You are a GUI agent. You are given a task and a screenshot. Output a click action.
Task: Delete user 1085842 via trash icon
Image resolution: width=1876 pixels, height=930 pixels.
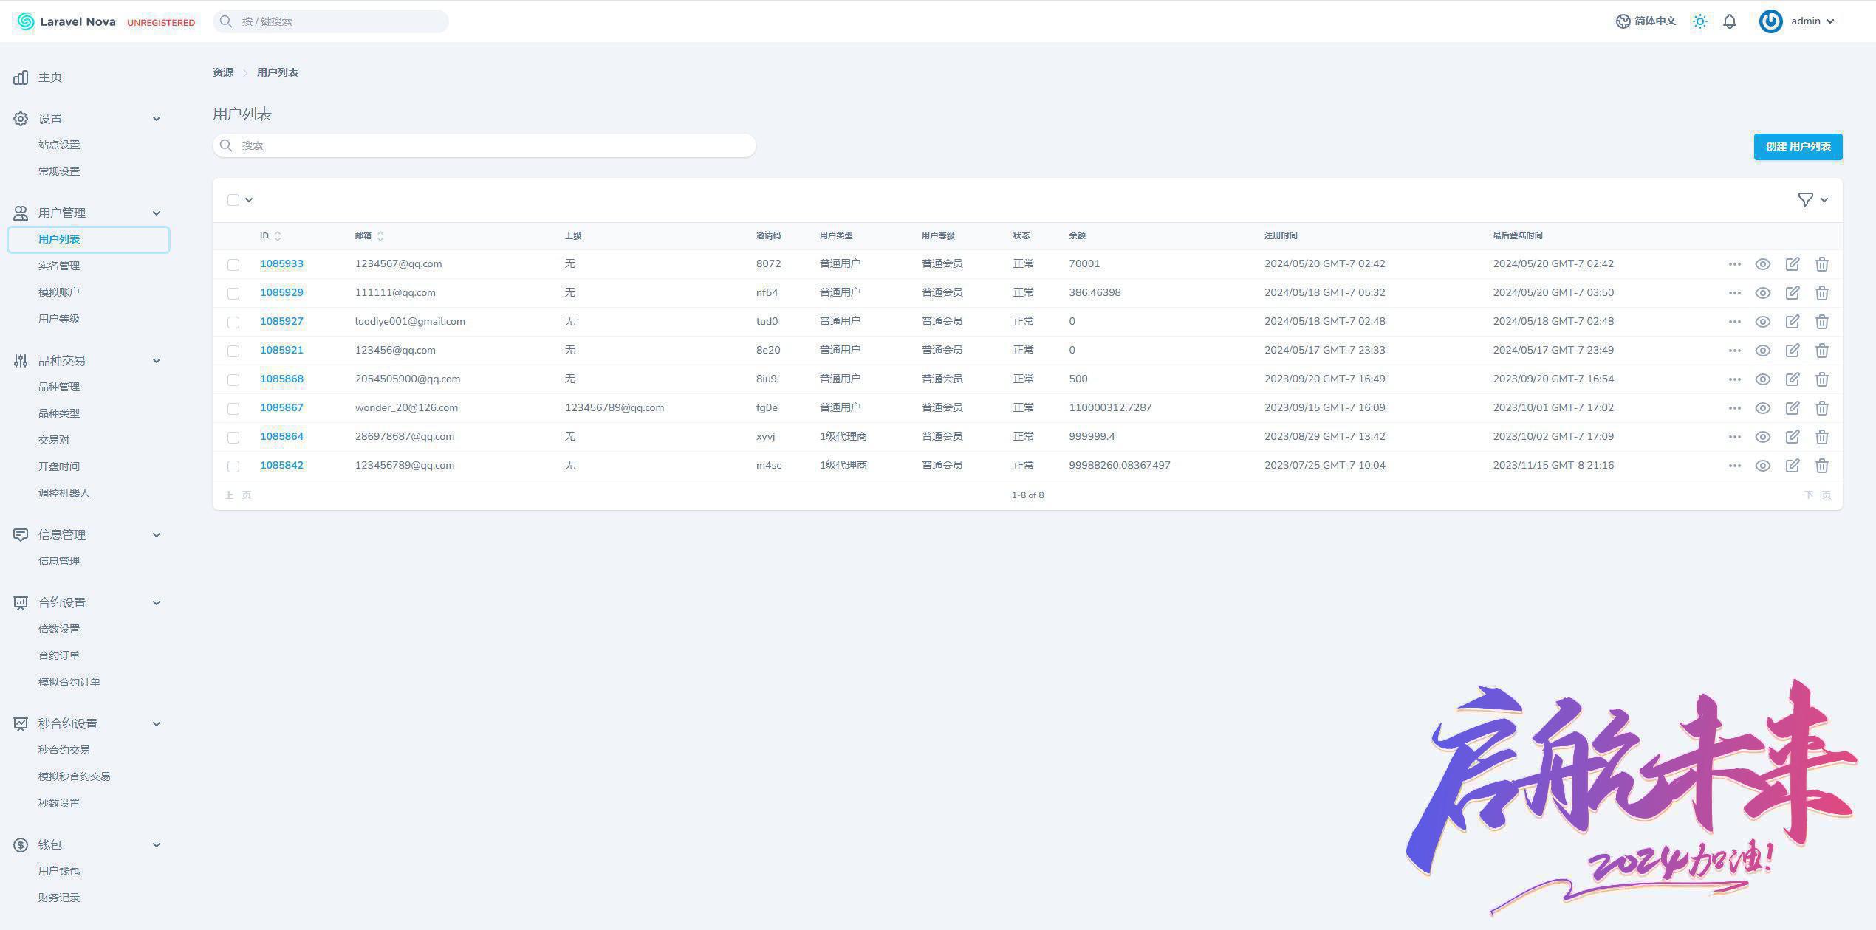point(1822,466)
